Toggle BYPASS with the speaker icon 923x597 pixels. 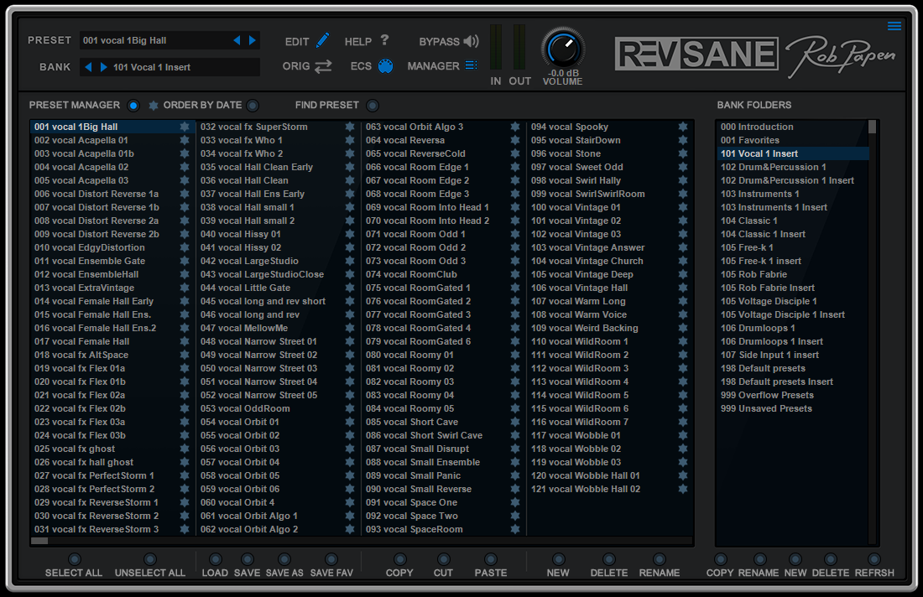click(471, 41)
